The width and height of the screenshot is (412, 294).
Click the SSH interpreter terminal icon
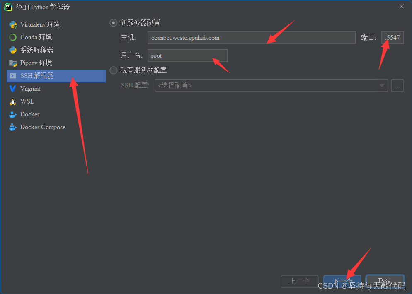(13, 76)
